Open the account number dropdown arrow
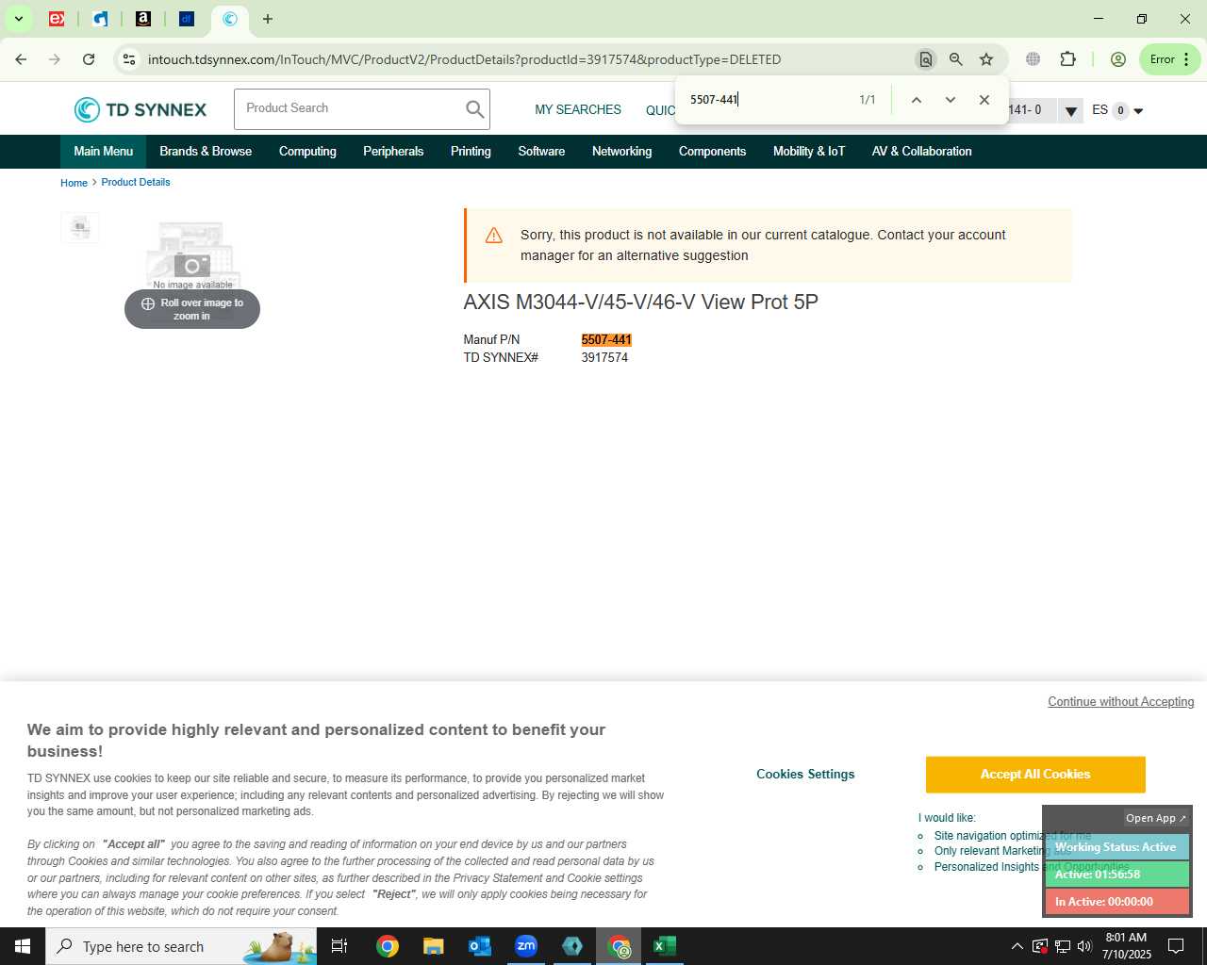 (1070, 111)
